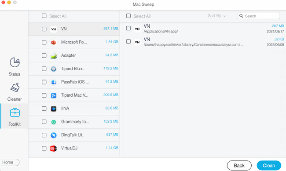Click the DingTalk Lite app icon
Screen dimensions: 286x171
point(53,135)
